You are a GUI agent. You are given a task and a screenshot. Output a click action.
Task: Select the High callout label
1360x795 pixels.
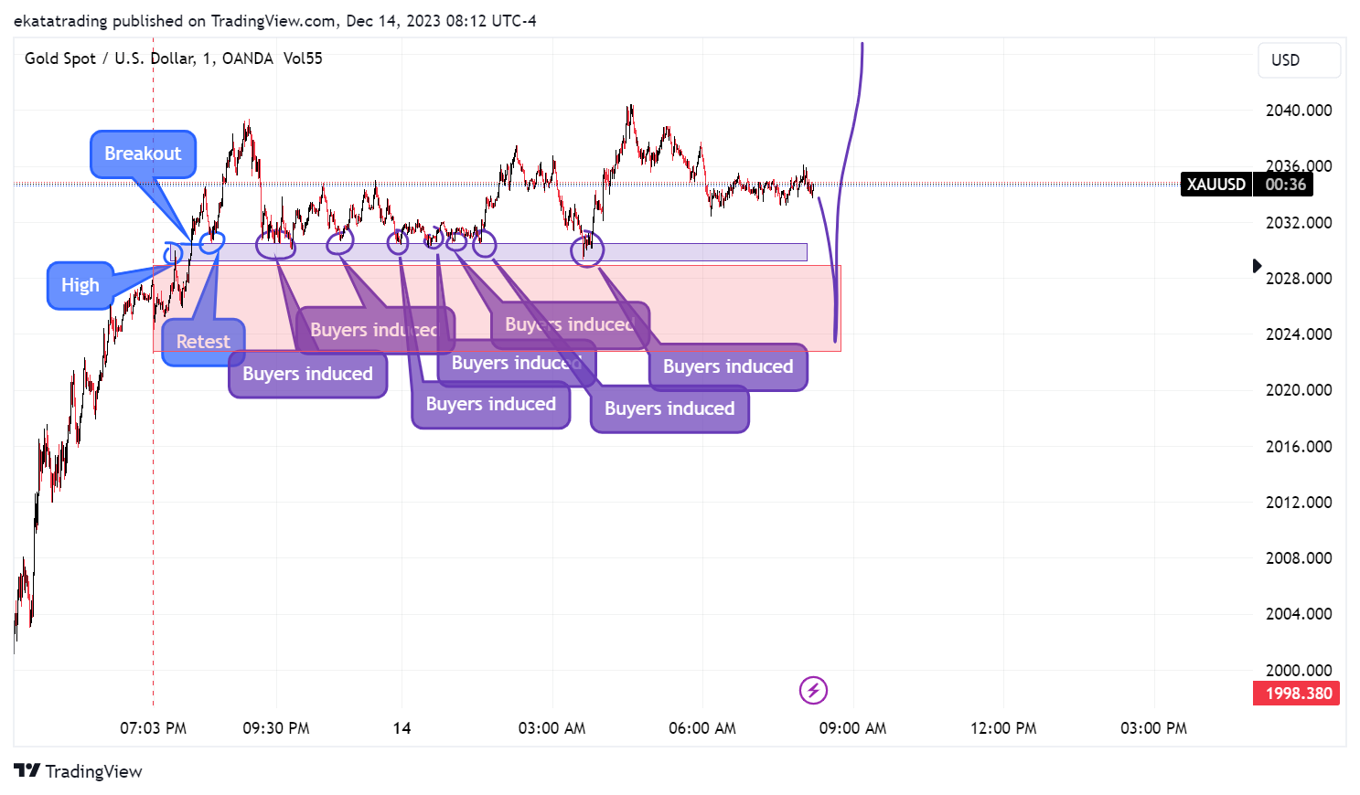coord(80,285)
